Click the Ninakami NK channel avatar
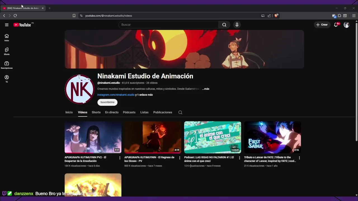This screenshot has width=358, height=201. click(x=80, y=89)
